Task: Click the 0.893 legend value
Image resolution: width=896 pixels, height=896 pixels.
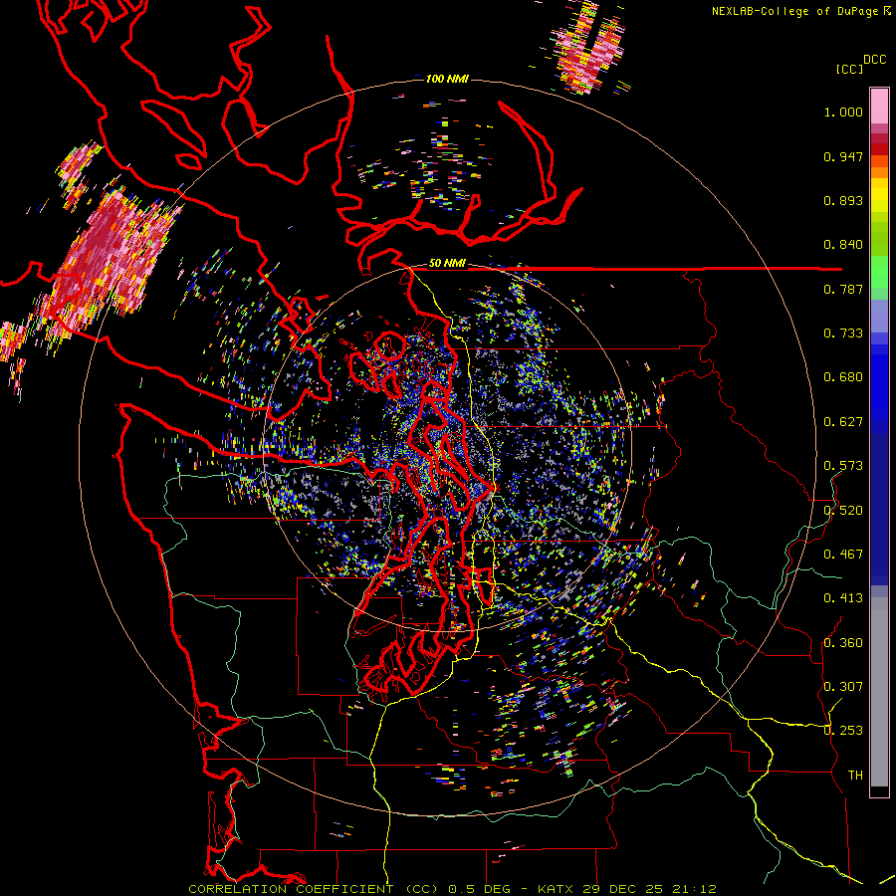Action: pyautogui.click(x=843, y=200)
